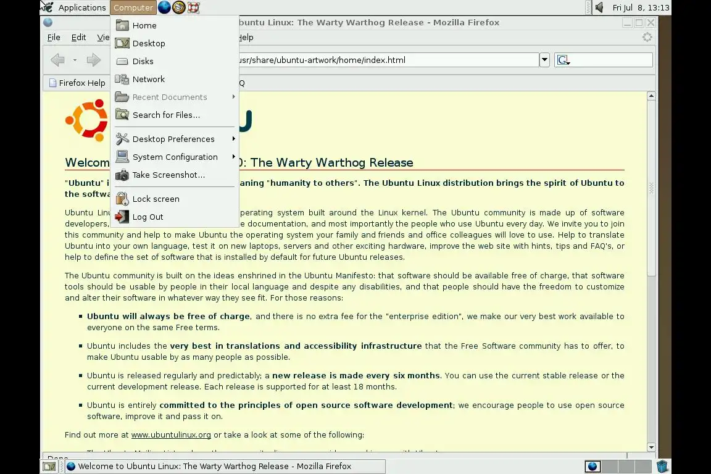711x474 pixels.
Task: Click the clock Fri Jul 8, 13:13
Action: pyautogui.click(x=641, y=7)
